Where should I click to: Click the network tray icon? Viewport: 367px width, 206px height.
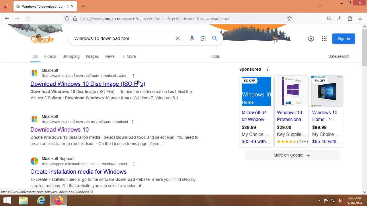point(333,201)
